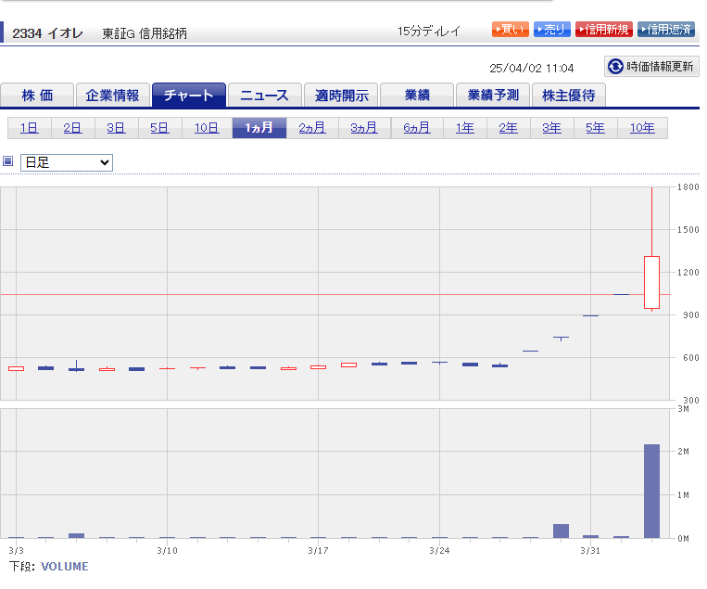The image size is (707, 589).
Task: Open the 適時開示 tab
Action: tap(341, 96)
